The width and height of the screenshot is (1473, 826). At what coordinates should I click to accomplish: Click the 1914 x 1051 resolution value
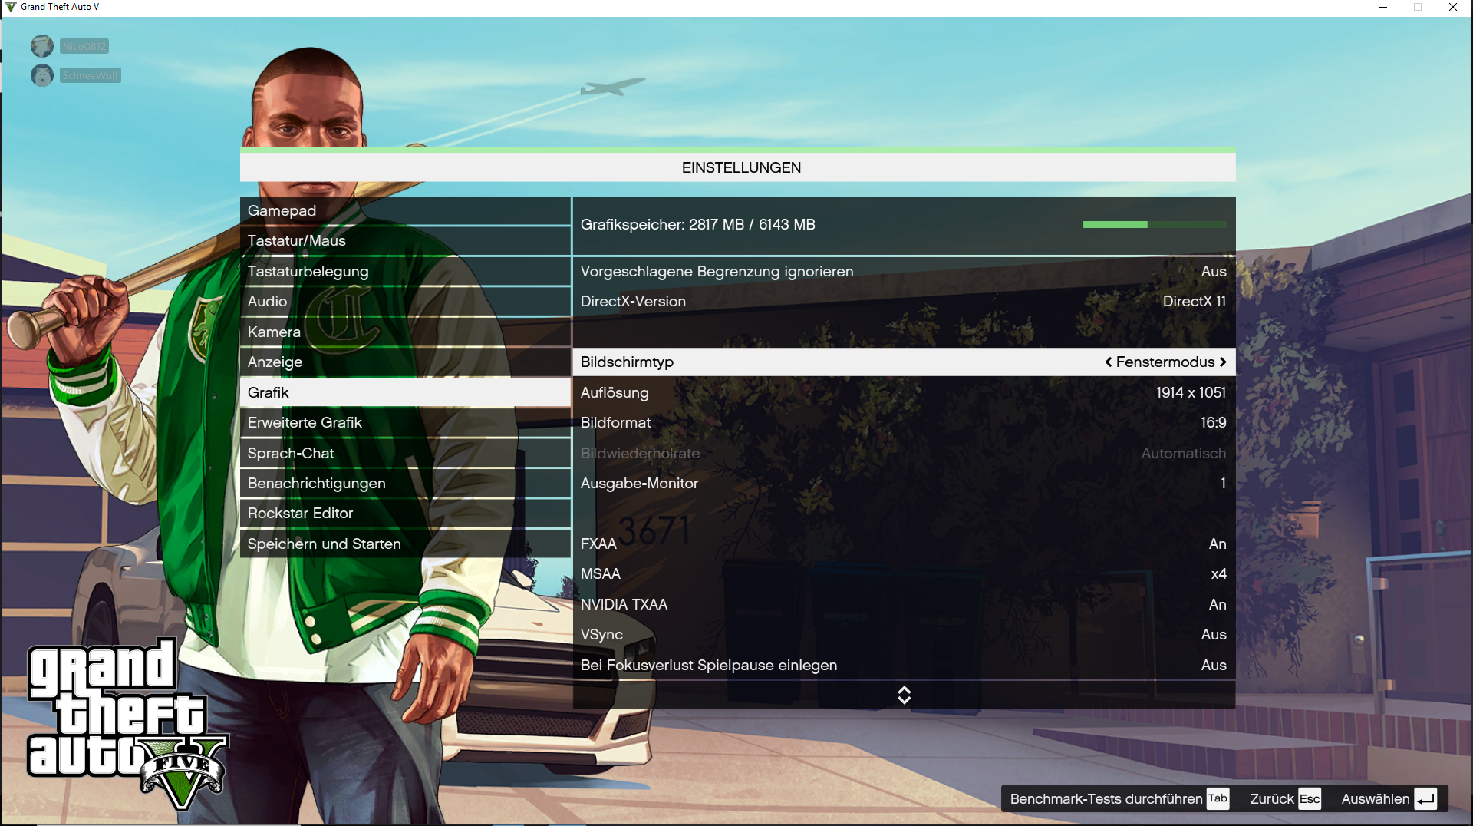[x=1191, y=392]
